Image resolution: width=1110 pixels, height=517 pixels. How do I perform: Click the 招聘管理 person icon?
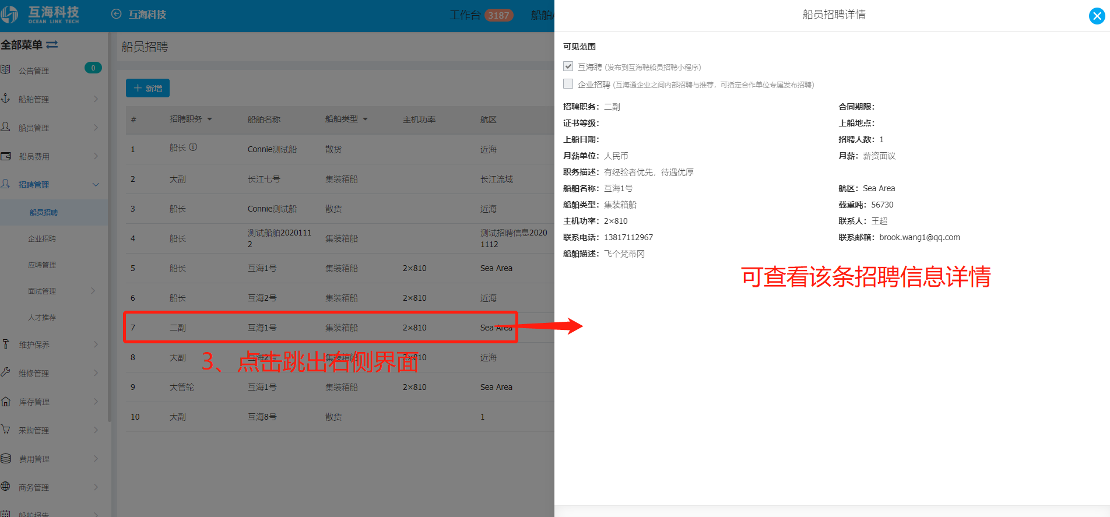[6, 184]
